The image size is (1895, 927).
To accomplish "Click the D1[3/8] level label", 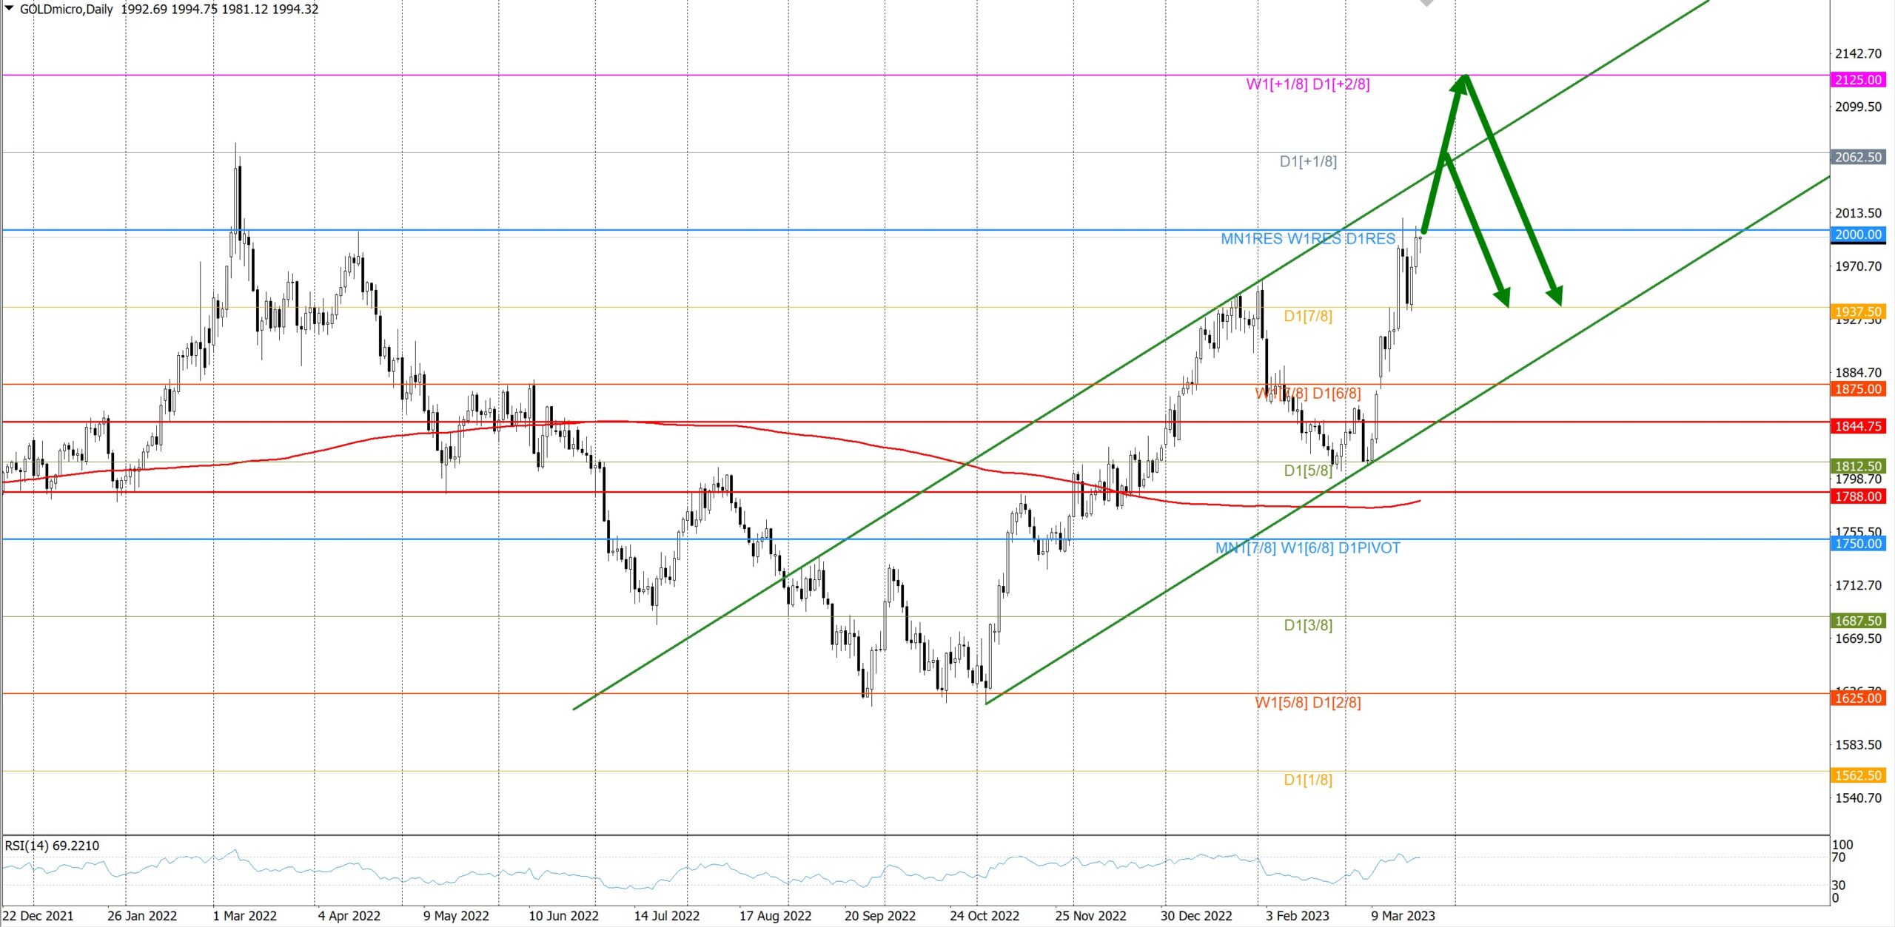I will [x=1307, y=625].
